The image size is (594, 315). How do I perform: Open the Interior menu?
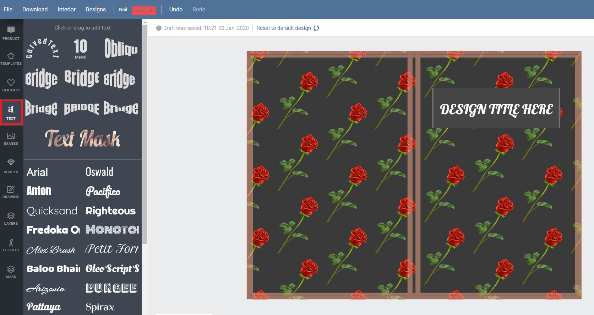click(x=66, y=9)
